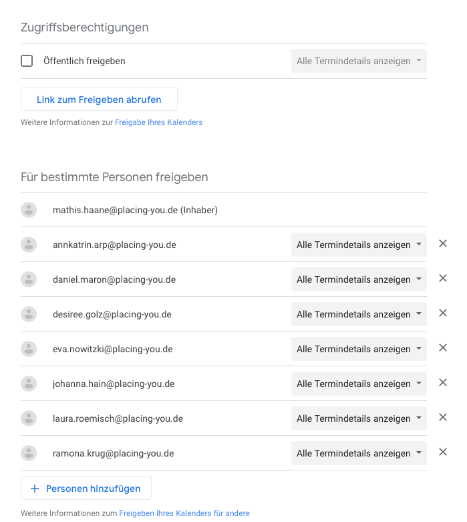Remove laura.roemisch from sharing list
The width and height of the screenshot is (467, 522).
click(x=442, y=418)
